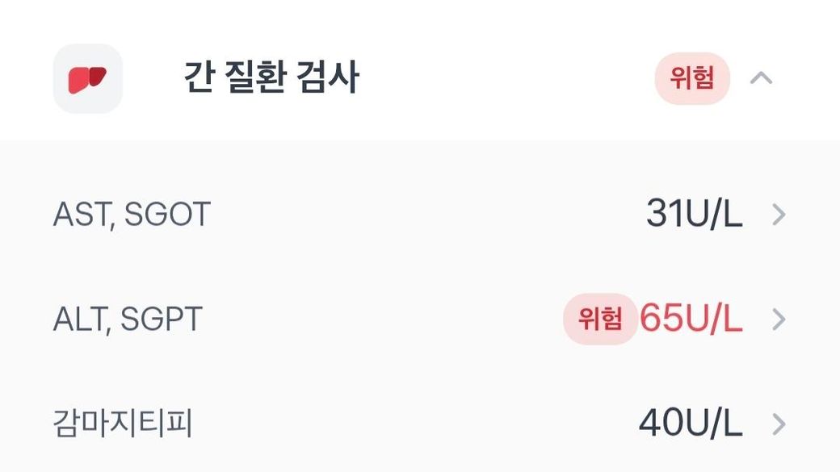This screenshot has height=472, width=840.
Task: Click the red liver icon
Action: pos(87,79)
